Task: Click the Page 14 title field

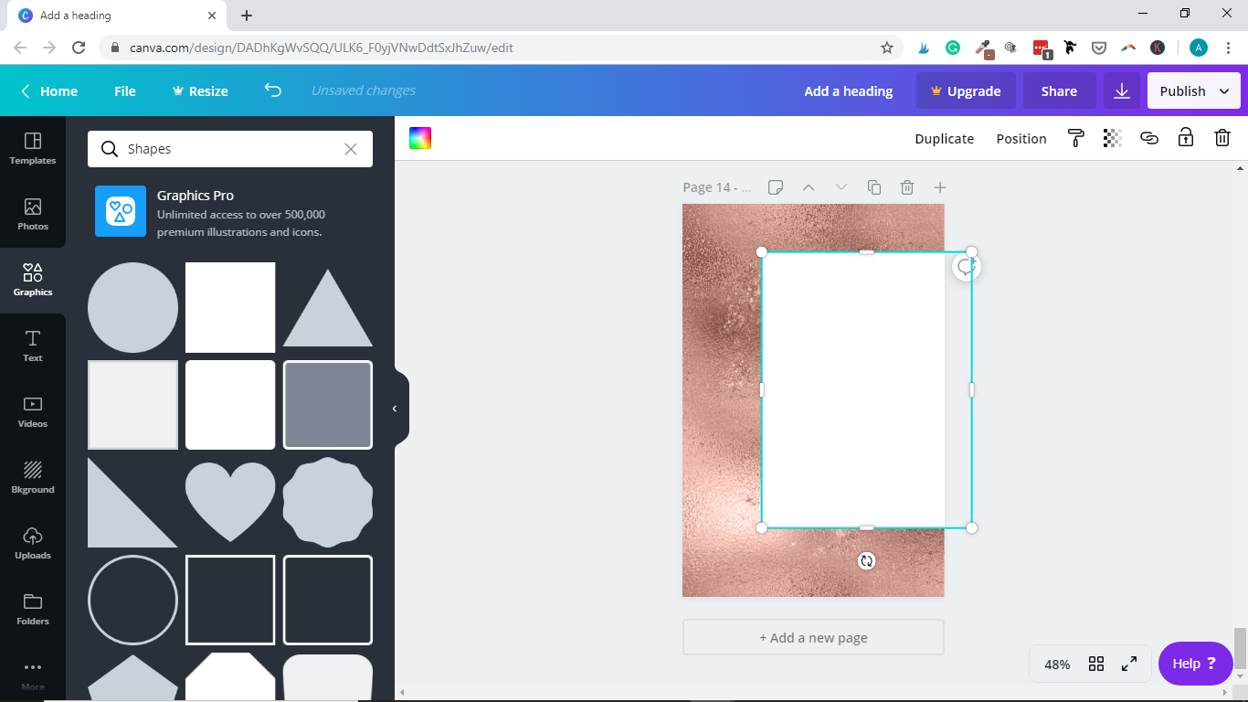Action: (x=717, y=187)
